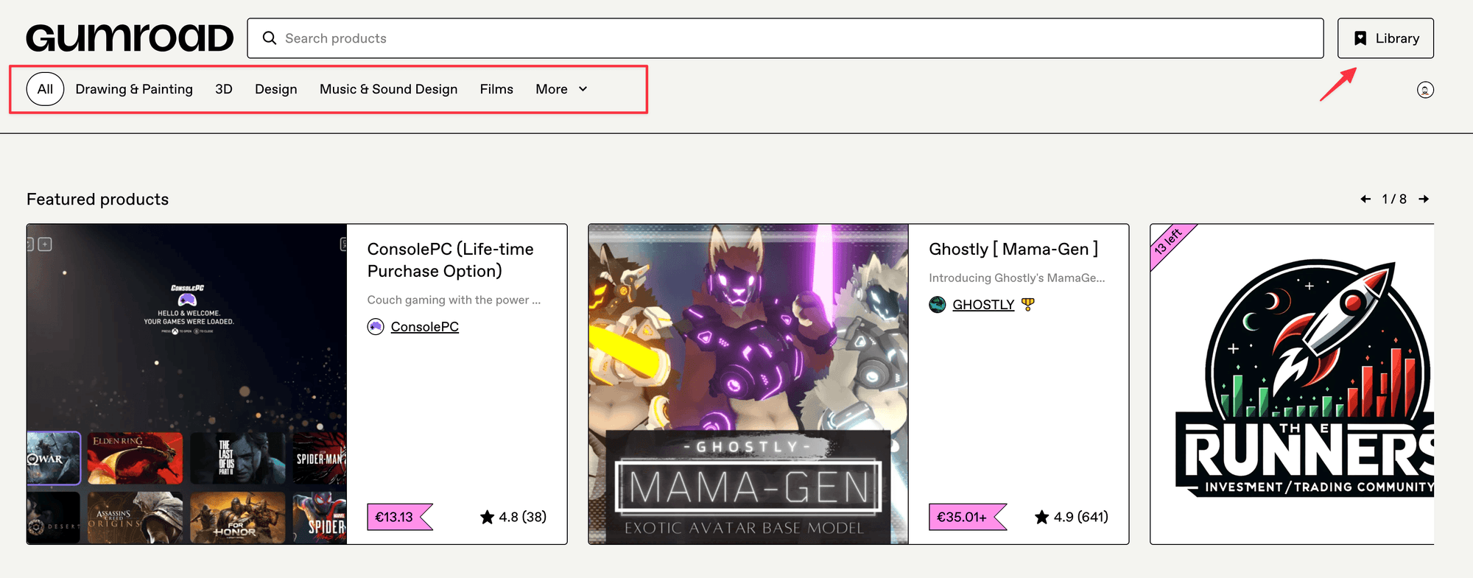The image size is (1473, 578).
Task: Visit the GHOSTLY seller link
Action: point(983,305)
